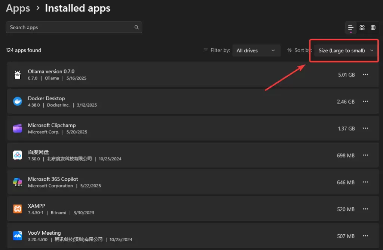Navigate back using the Apps breadcrumb
Screen dimensions: 383x250
[18, 8]
